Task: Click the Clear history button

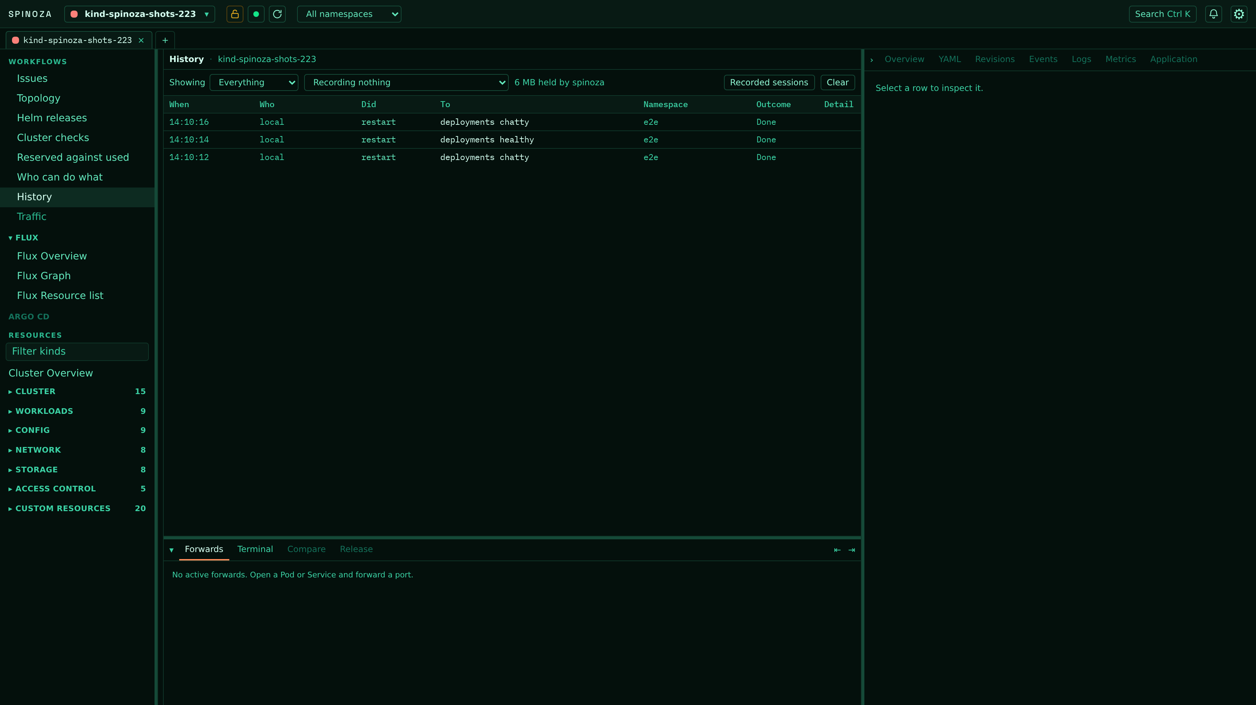Action: [837, 82]
